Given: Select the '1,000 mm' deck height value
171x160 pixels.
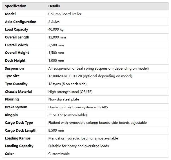Looking at the screenshot, I should [56, 61].
